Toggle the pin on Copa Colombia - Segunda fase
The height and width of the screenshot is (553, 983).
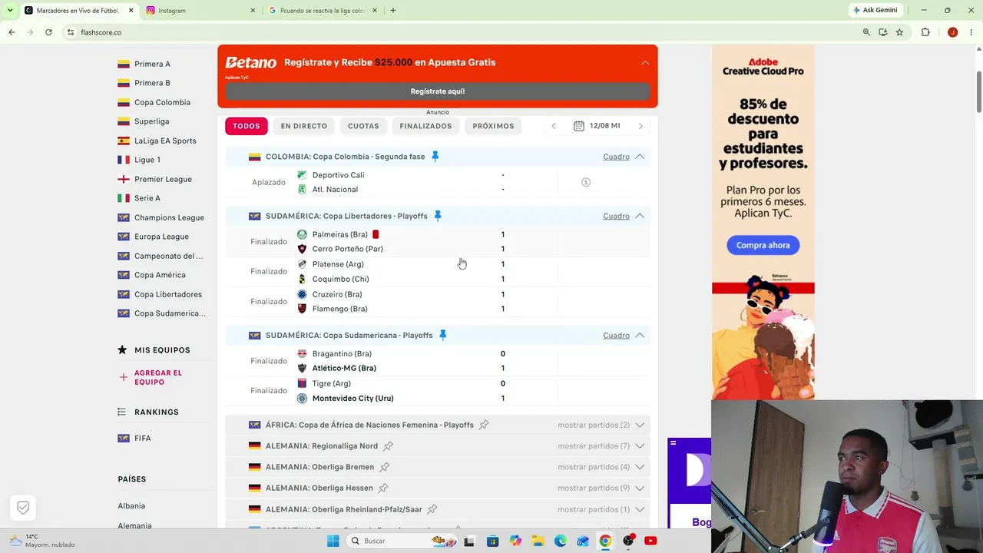pos(435,157)
